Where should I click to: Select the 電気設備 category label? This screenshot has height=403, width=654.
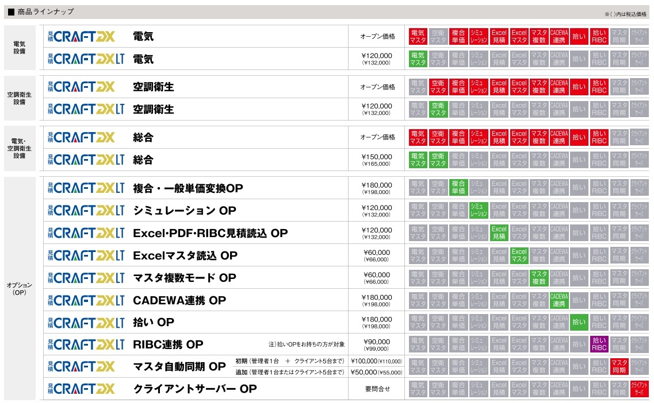tap(20, 48)
